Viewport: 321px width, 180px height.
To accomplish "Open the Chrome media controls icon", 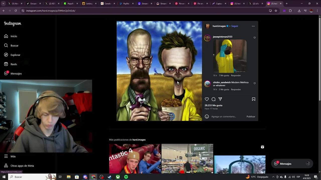I will [305, 11].
